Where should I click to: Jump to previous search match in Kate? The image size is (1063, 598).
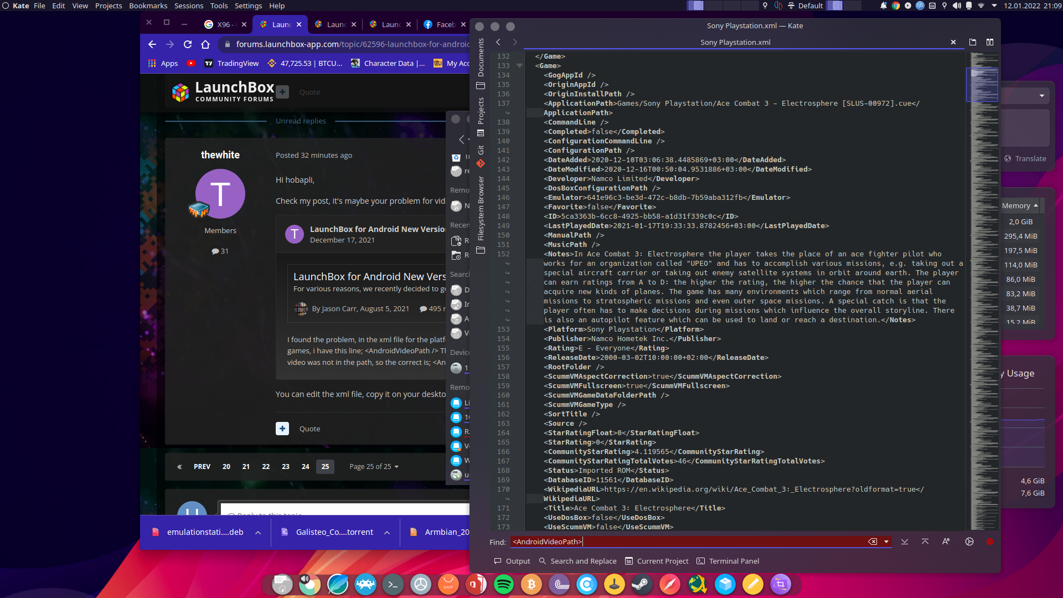point(925,542)
